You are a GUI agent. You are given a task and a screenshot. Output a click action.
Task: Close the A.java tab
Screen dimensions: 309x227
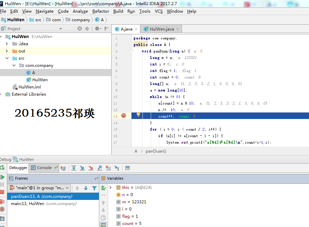coord(136,29)
